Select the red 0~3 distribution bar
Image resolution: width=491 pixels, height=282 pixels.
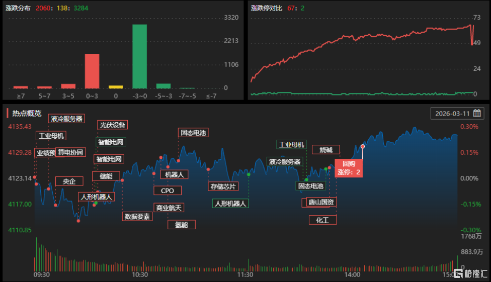92,71
